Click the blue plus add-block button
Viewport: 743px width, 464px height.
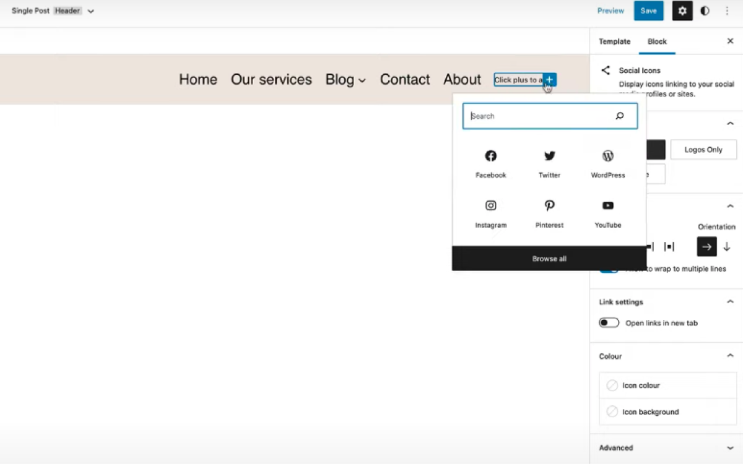tap(549, 80)
